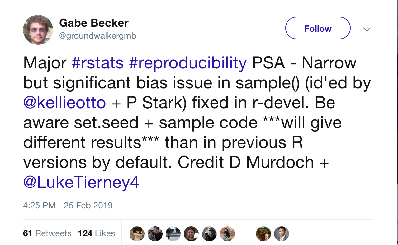Click the last liker avatar in a suit

282,234
